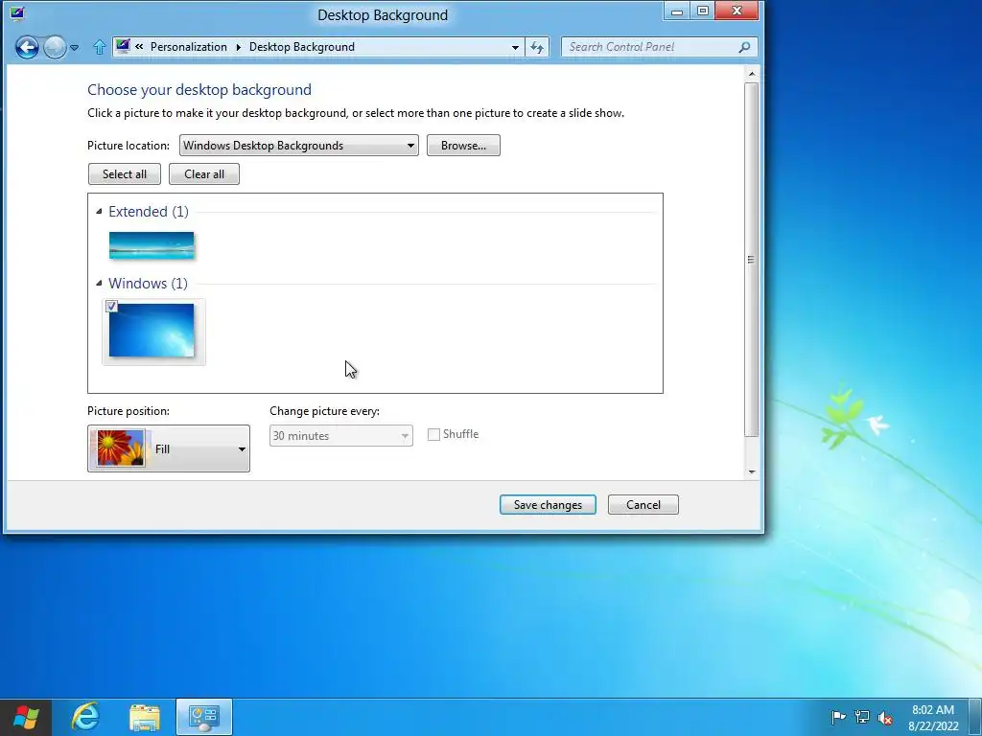Image resolution: width=982 pixels, height=736 pixels.
Task: Focus the Search Control Panel field
Action: pyautogui.click(x=659, y=47)
